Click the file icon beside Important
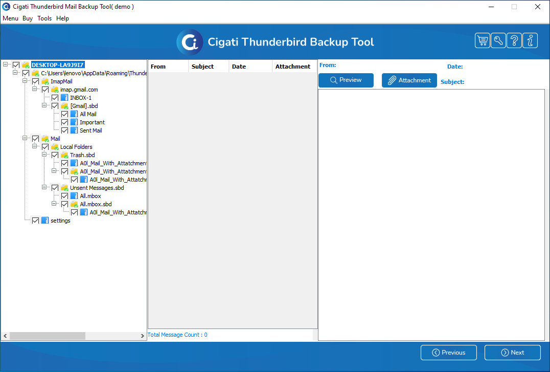 [x=74, y=122]
